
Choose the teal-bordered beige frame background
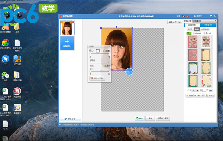point(193,81)
